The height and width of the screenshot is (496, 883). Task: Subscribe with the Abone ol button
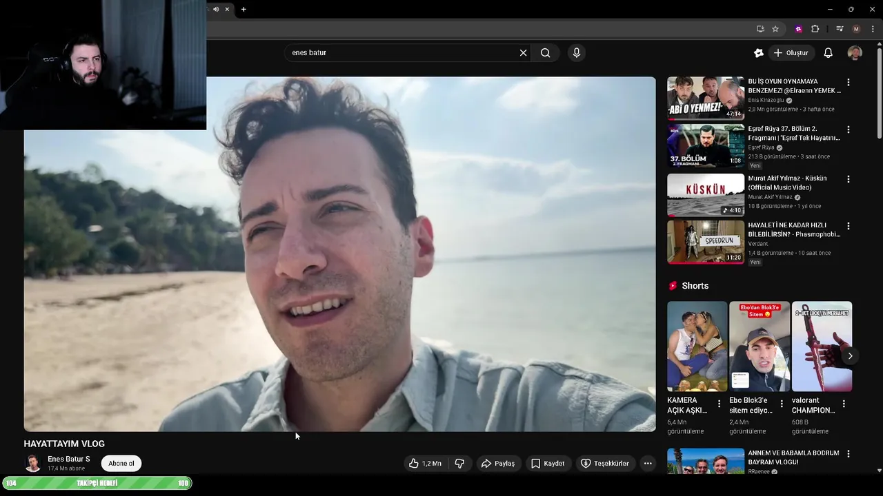121,464
